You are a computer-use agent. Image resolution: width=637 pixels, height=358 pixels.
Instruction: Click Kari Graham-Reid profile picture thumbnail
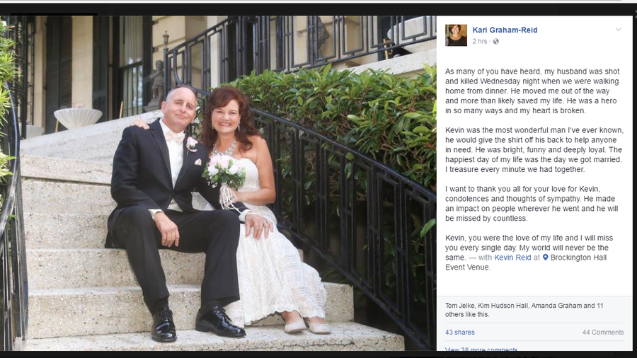pyautogui.click(x=456, y=35)
